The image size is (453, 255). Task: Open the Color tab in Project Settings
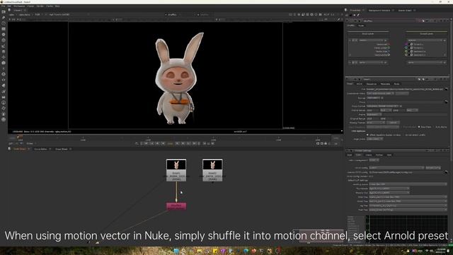click(x=359, y=155)
